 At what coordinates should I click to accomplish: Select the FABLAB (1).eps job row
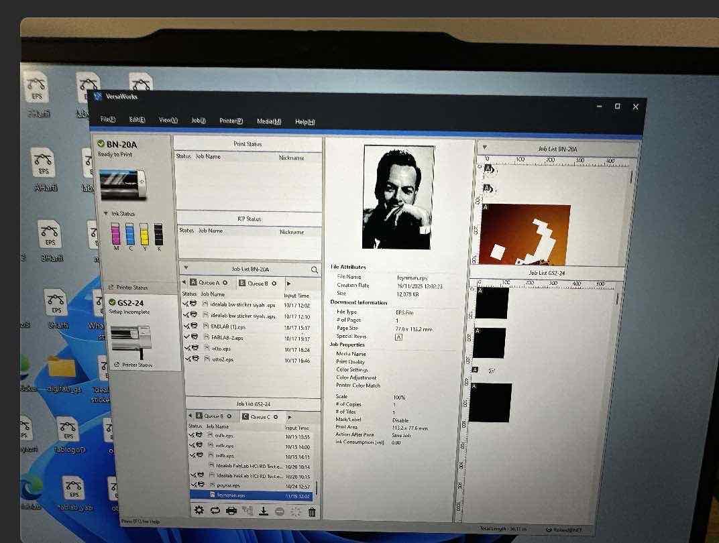tap(247, 326)
